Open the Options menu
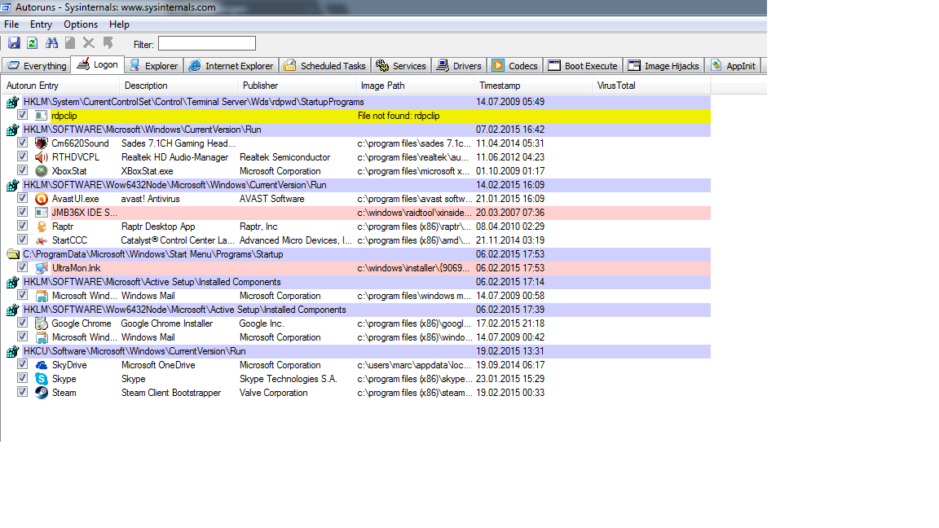This screenshot has width=939, height=528. [x=81, y=24]
